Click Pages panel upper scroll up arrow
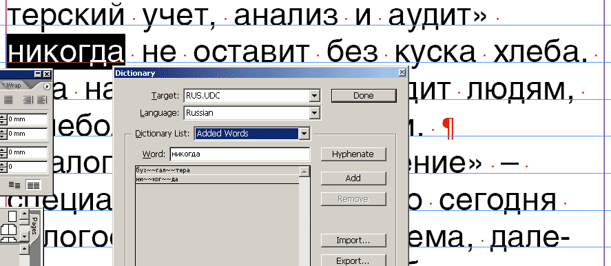Viewport: 611px width, 266px height. 24,214
